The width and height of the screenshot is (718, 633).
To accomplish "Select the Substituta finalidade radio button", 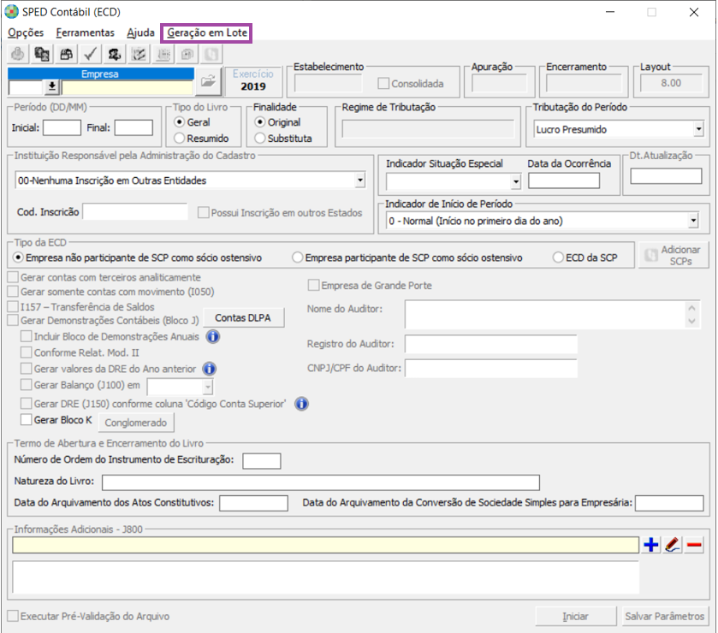I will tap(260, 139).
